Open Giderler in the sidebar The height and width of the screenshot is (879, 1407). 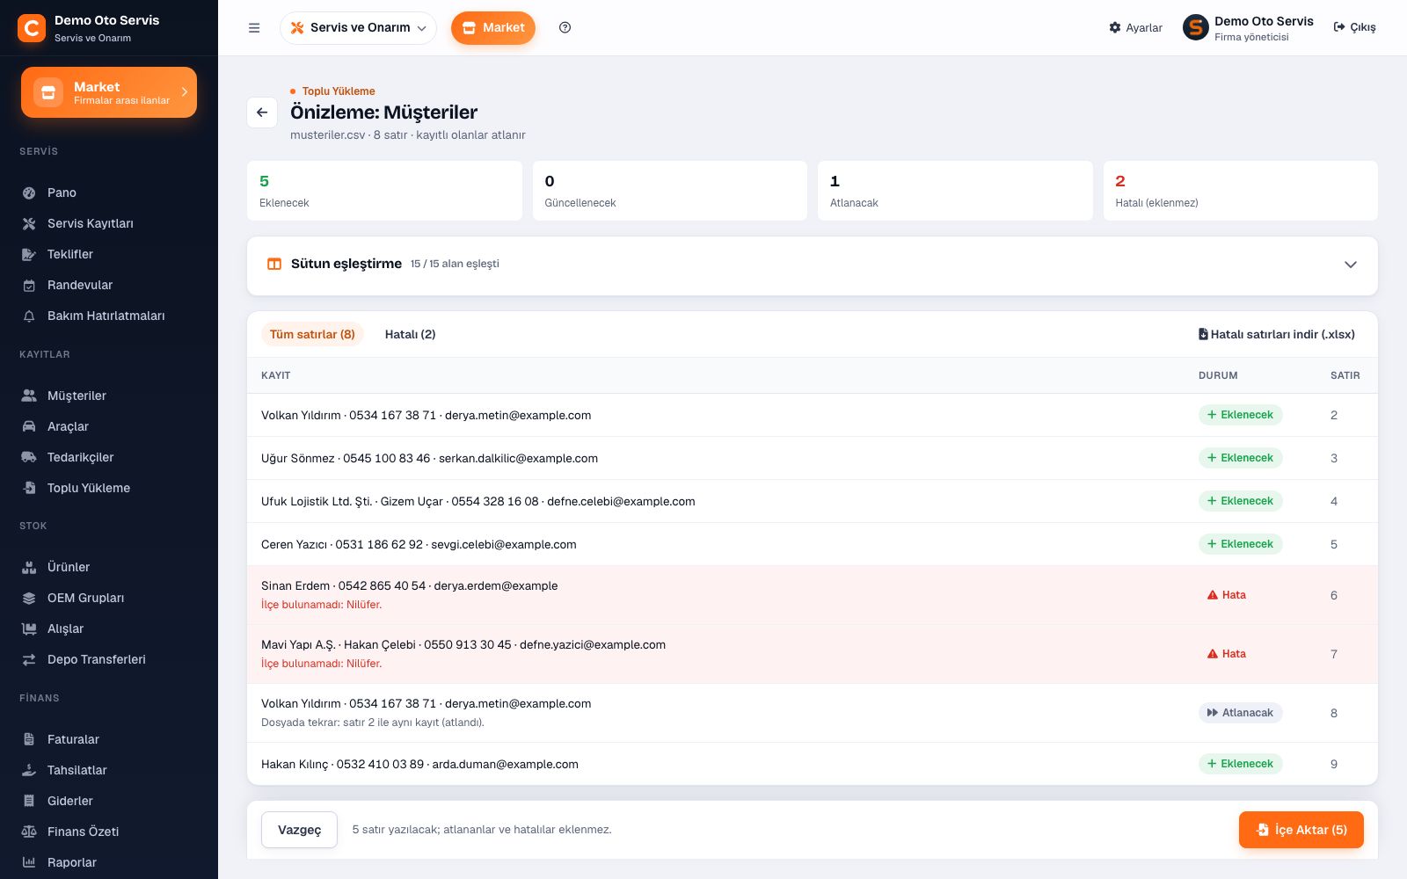(x=109, y=801)
